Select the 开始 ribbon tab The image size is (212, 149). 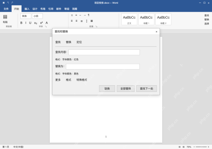tap(17, 9)
